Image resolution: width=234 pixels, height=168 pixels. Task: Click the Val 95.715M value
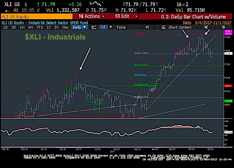click(x=190, y=10)
